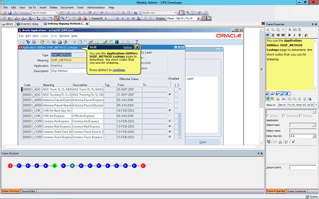
Task: Open the action type dropdown above Alt key
Action: (315, 111)
